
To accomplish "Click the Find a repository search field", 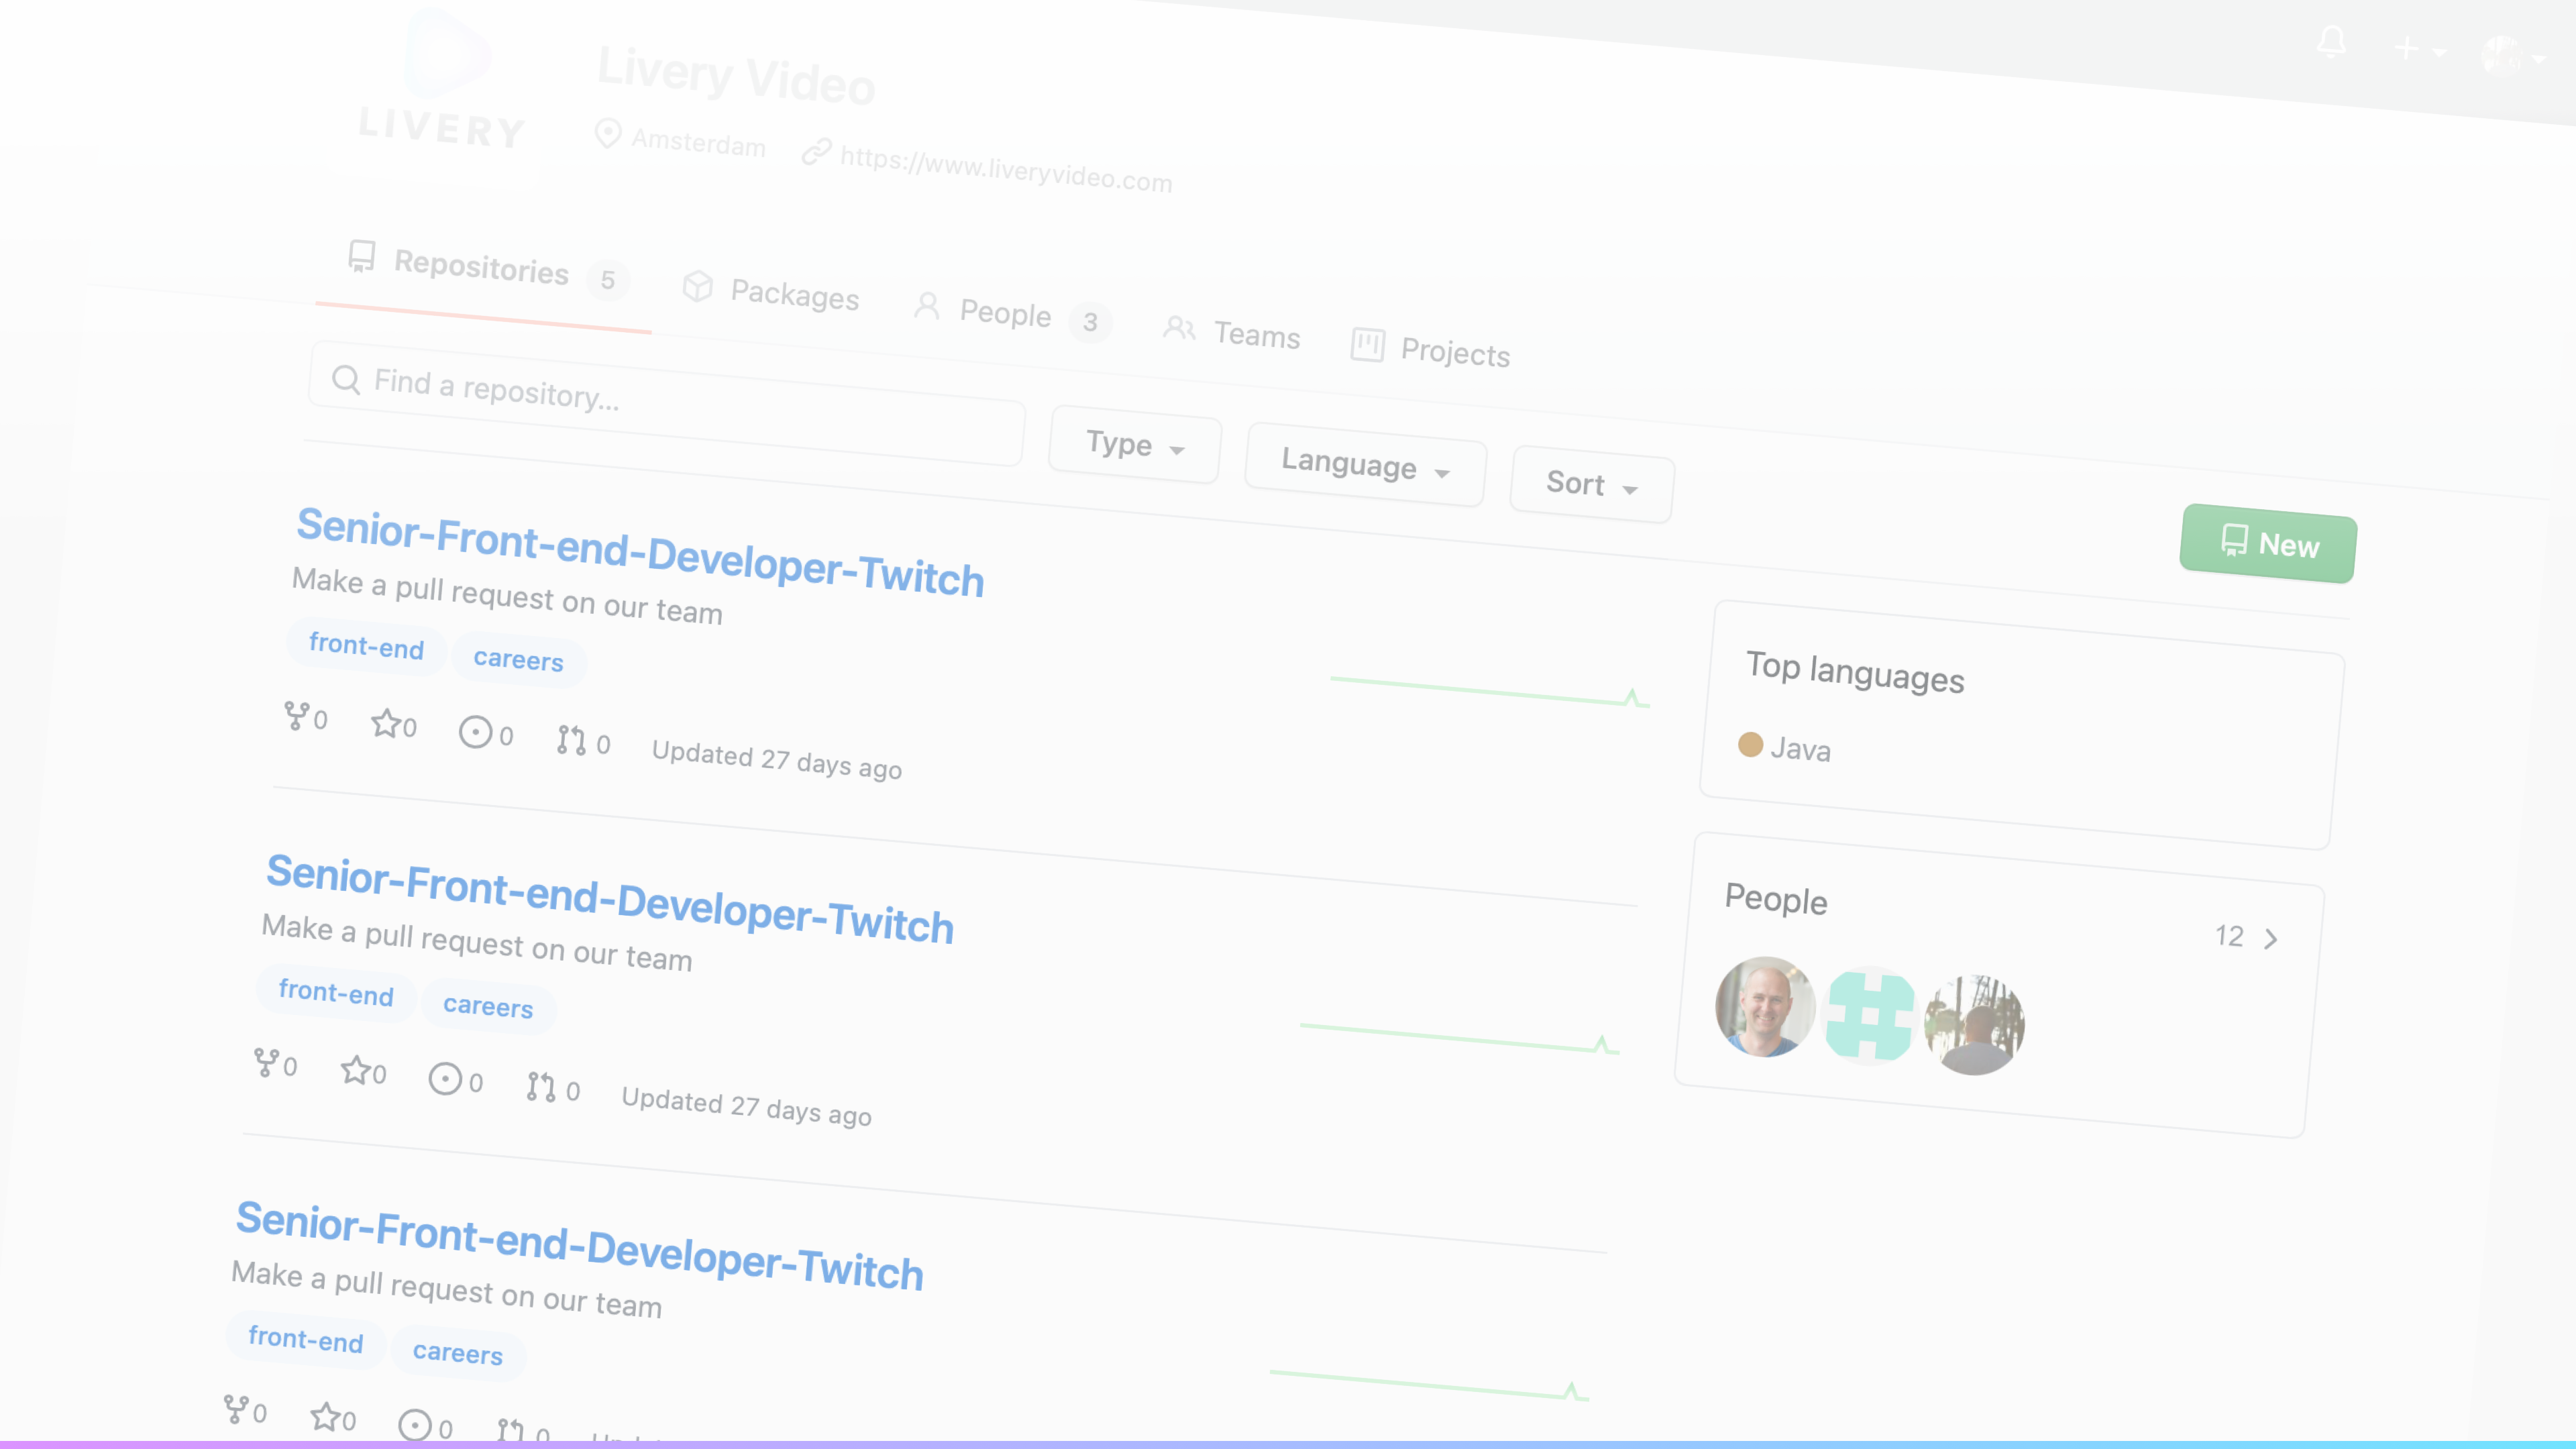I will point(667,403).
